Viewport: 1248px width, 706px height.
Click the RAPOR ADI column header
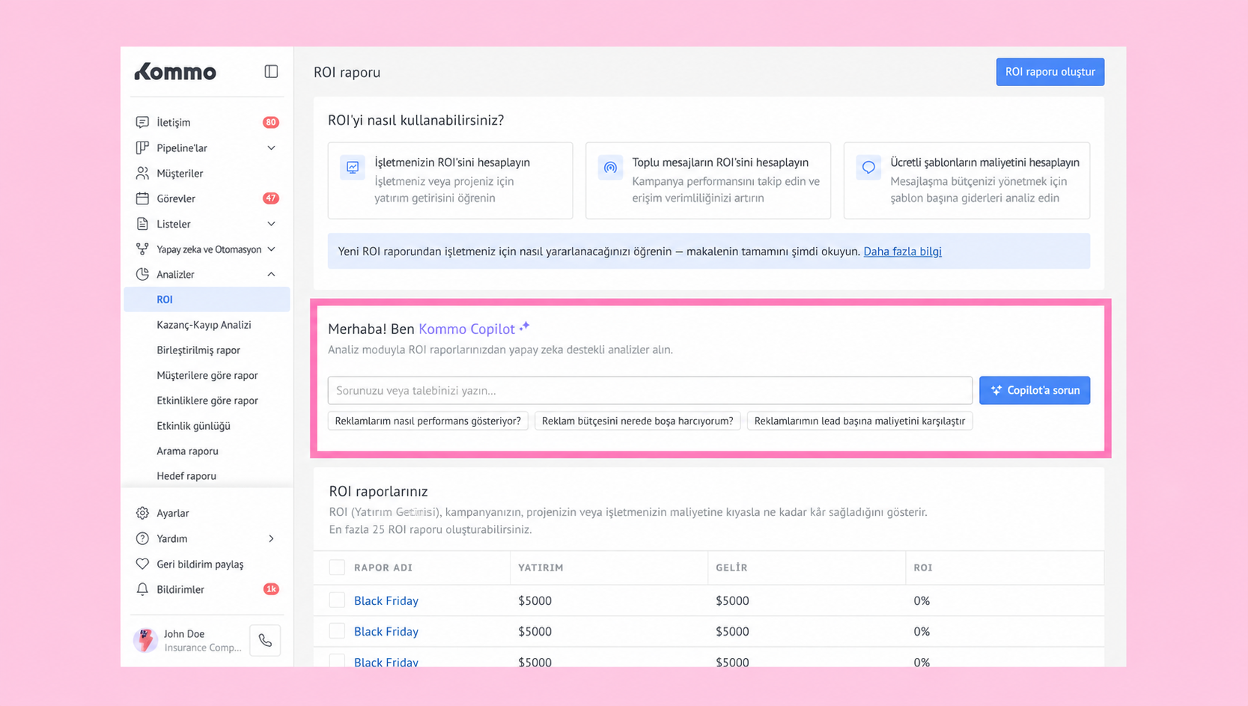[x=383, y=567]
